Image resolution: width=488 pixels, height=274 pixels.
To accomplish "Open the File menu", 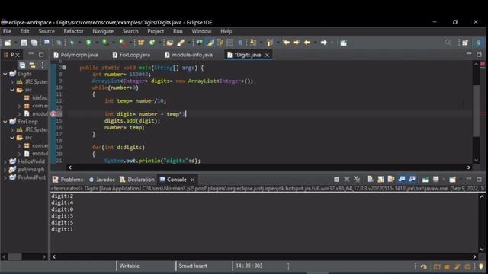I will pyautogui.click(x=7, y=31).
